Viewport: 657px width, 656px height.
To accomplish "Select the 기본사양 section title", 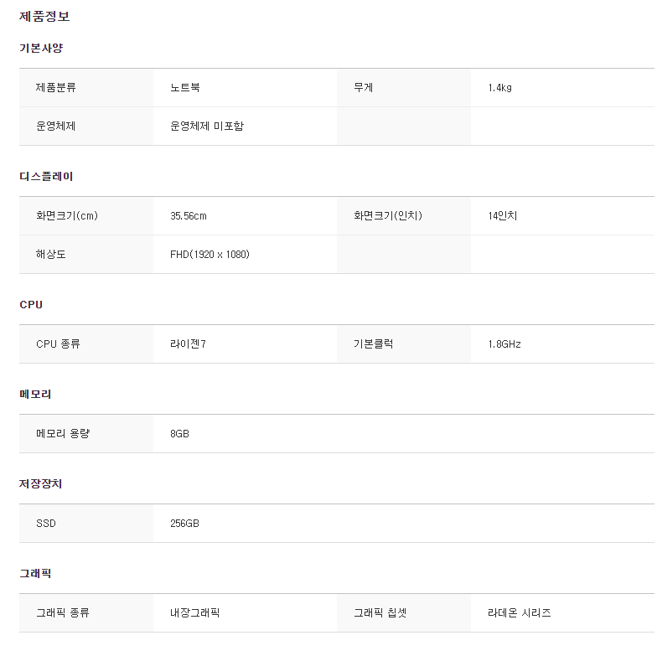I will coord(41,49).
